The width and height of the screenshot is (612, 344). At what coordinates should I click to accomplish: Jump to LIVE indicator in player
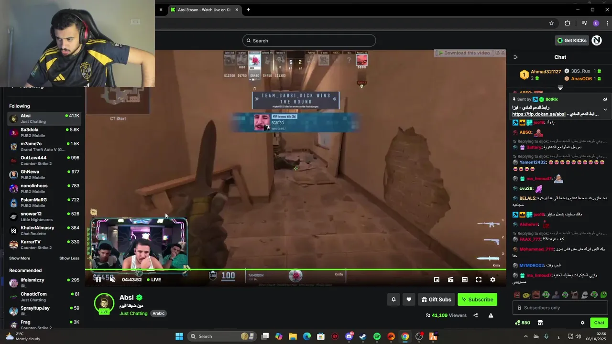tap(154, 279)
